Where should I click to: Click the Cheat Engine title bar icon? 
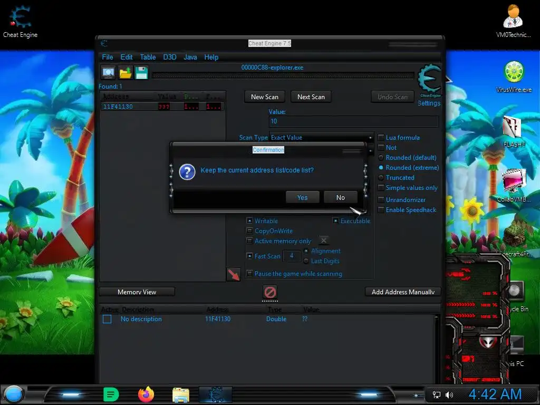[104, 43]
